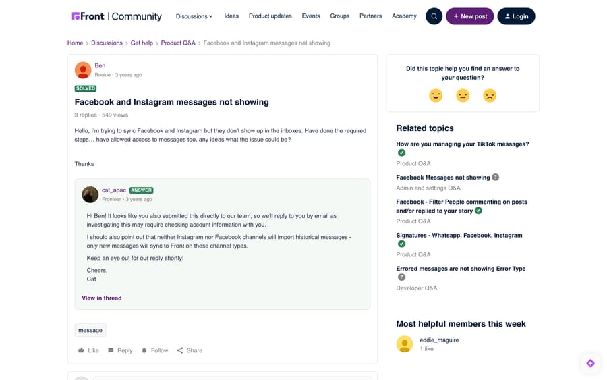Open Errored messages Error Type topic

(x=461, y=269)
